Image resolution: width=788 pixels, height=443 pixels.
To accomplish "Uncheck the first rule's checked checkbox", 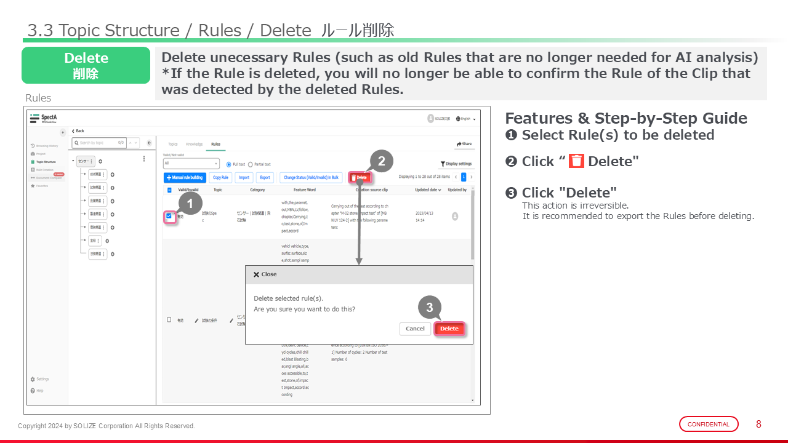I will pyautogui.click(x=169, y=216).
